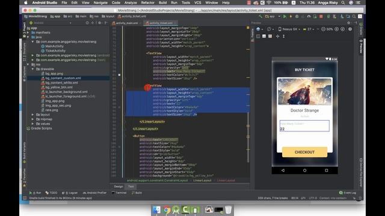Screen dimensions: 385x216
Task: Click the preview warnings info icon
Action: pos(350,29)
